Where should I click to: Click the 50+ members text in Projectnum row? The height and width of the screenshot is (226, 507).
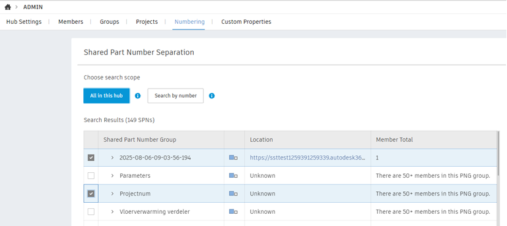pyautogui.click(x=433, y=194)
